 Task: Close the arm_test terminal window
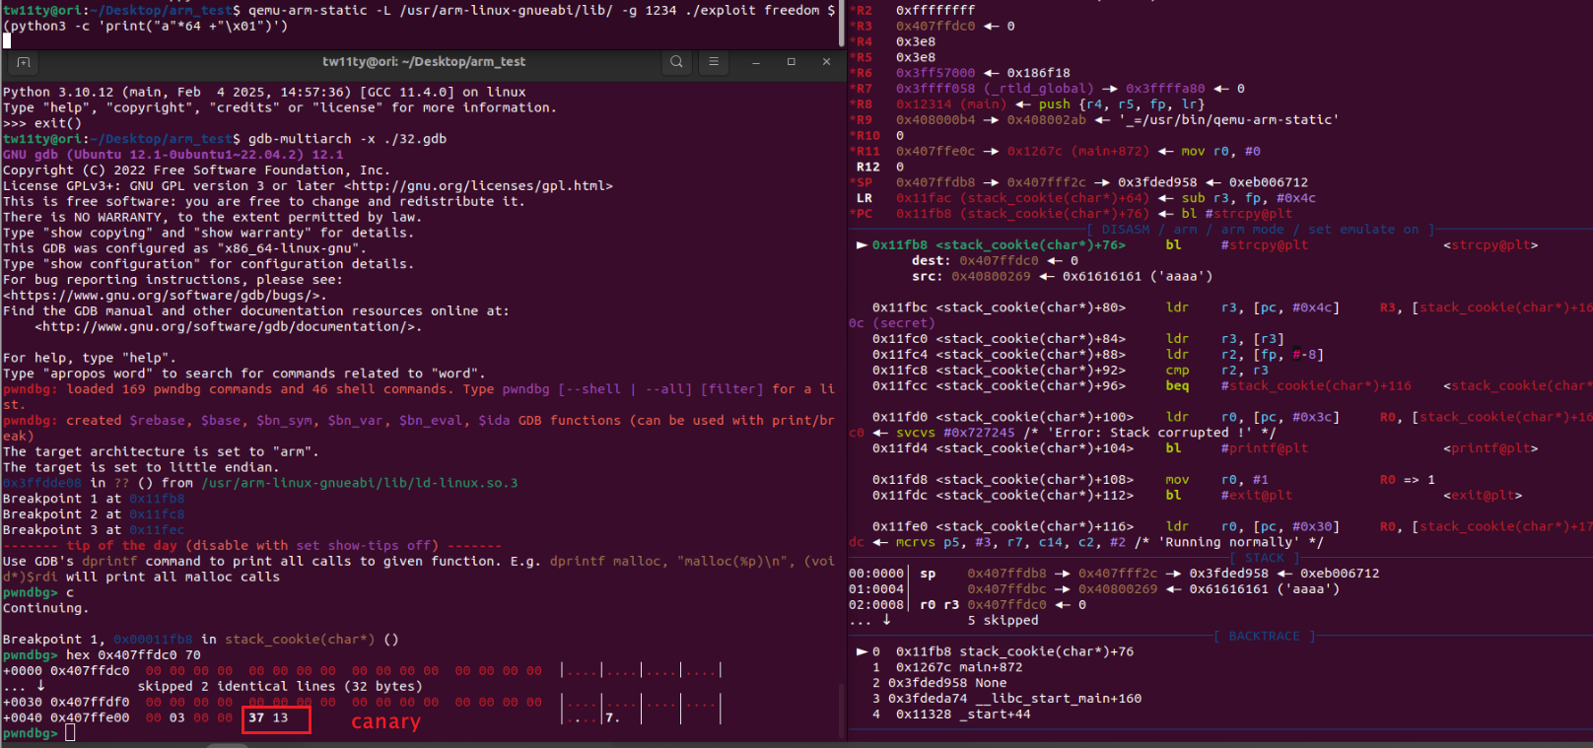(826, 62)
